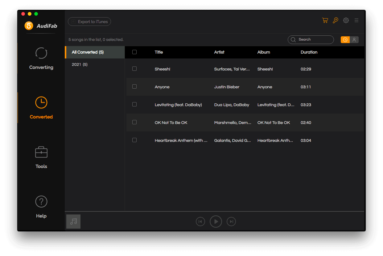Check the box for Sheesh!
The height and width of the screenshot is (256, 383).
(134, 69)
